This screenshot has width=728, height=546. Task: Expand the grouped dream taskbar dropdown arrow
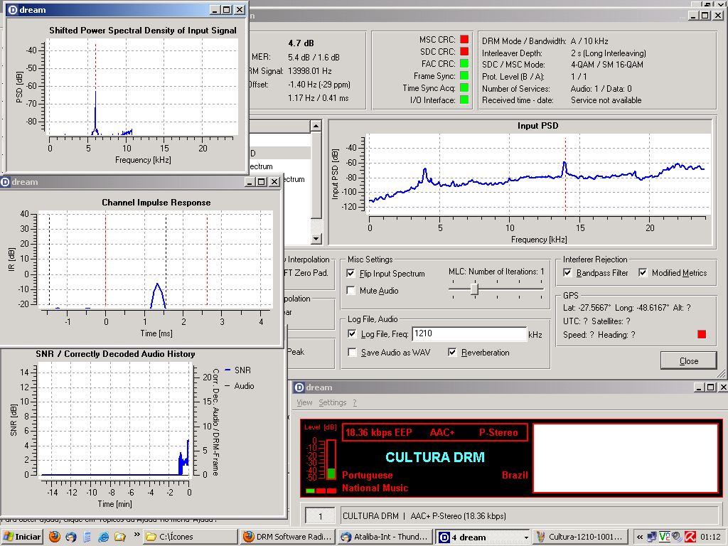coord(526,537)
